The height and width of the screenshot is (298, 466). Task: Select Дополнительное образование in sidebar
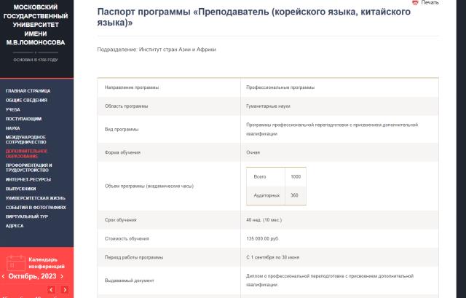[x=27, y=153]
